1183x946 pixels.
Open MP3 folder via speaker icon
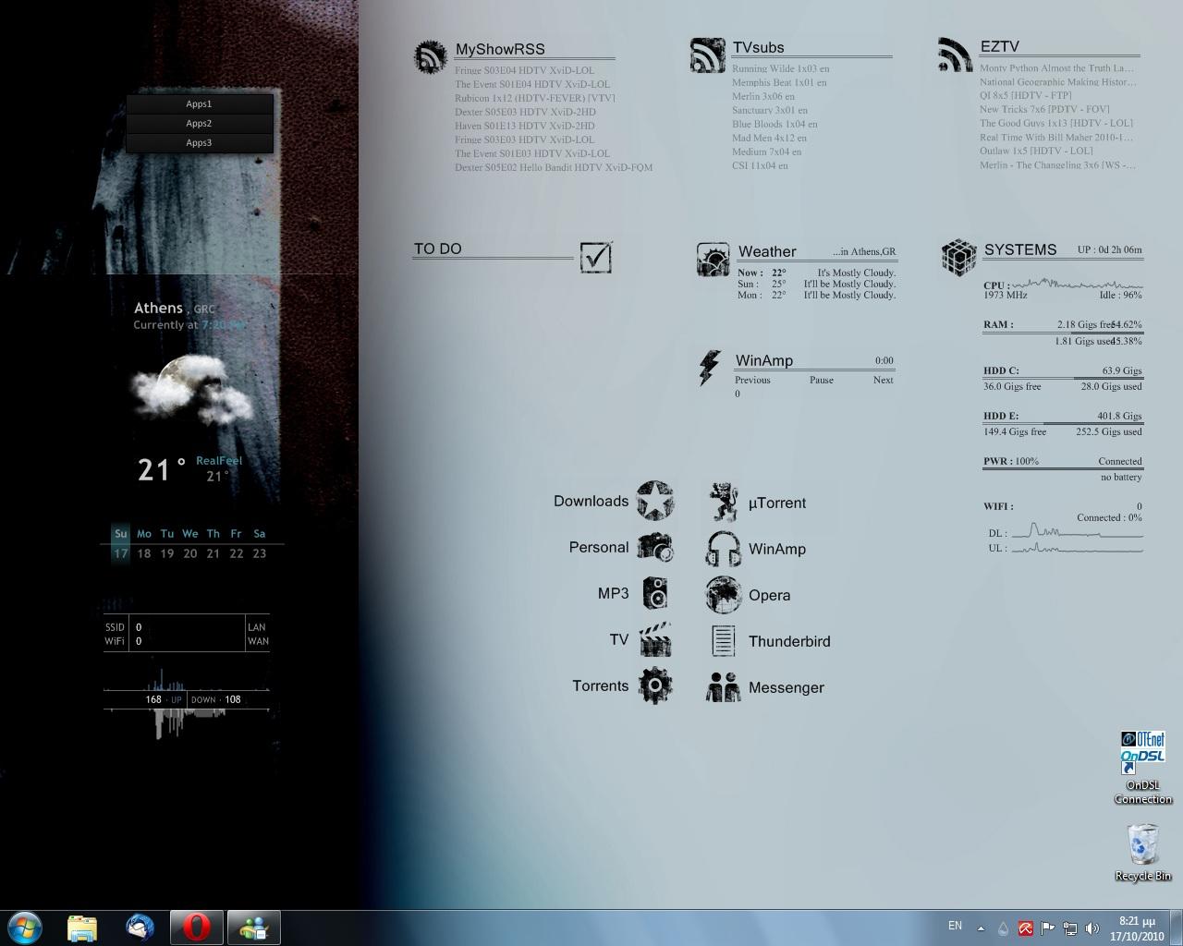(x=655, y=593)
